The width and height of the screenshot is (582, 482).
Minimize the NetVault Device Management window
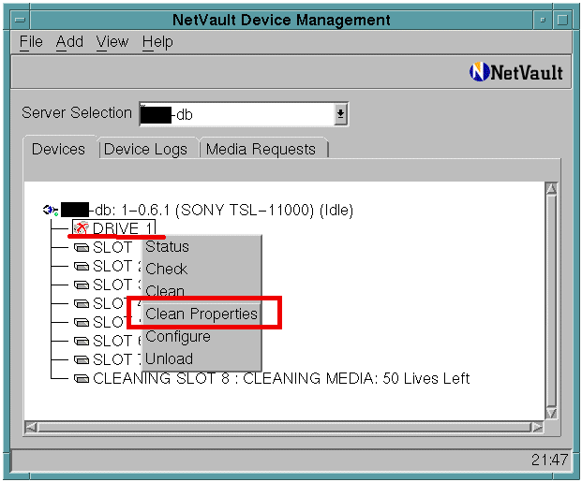(x=543, y=20)
